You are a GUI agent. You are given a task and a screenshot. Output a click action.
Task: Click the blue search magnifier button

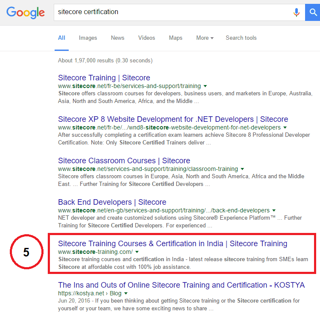coord(313,12)
